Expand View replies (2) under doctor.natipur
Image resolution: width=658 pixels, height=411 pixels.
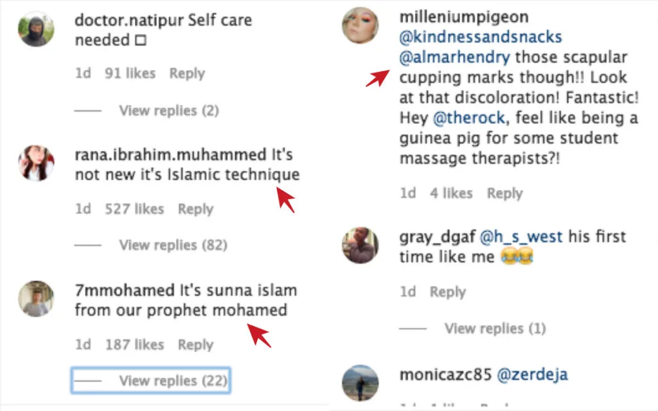point(168,110)
